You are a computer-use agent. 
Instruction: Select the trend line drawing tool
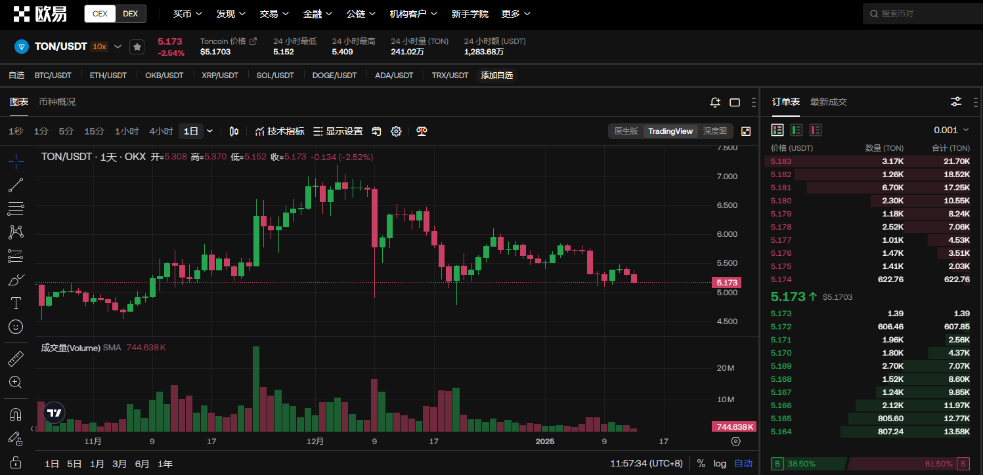pos(16,185)
